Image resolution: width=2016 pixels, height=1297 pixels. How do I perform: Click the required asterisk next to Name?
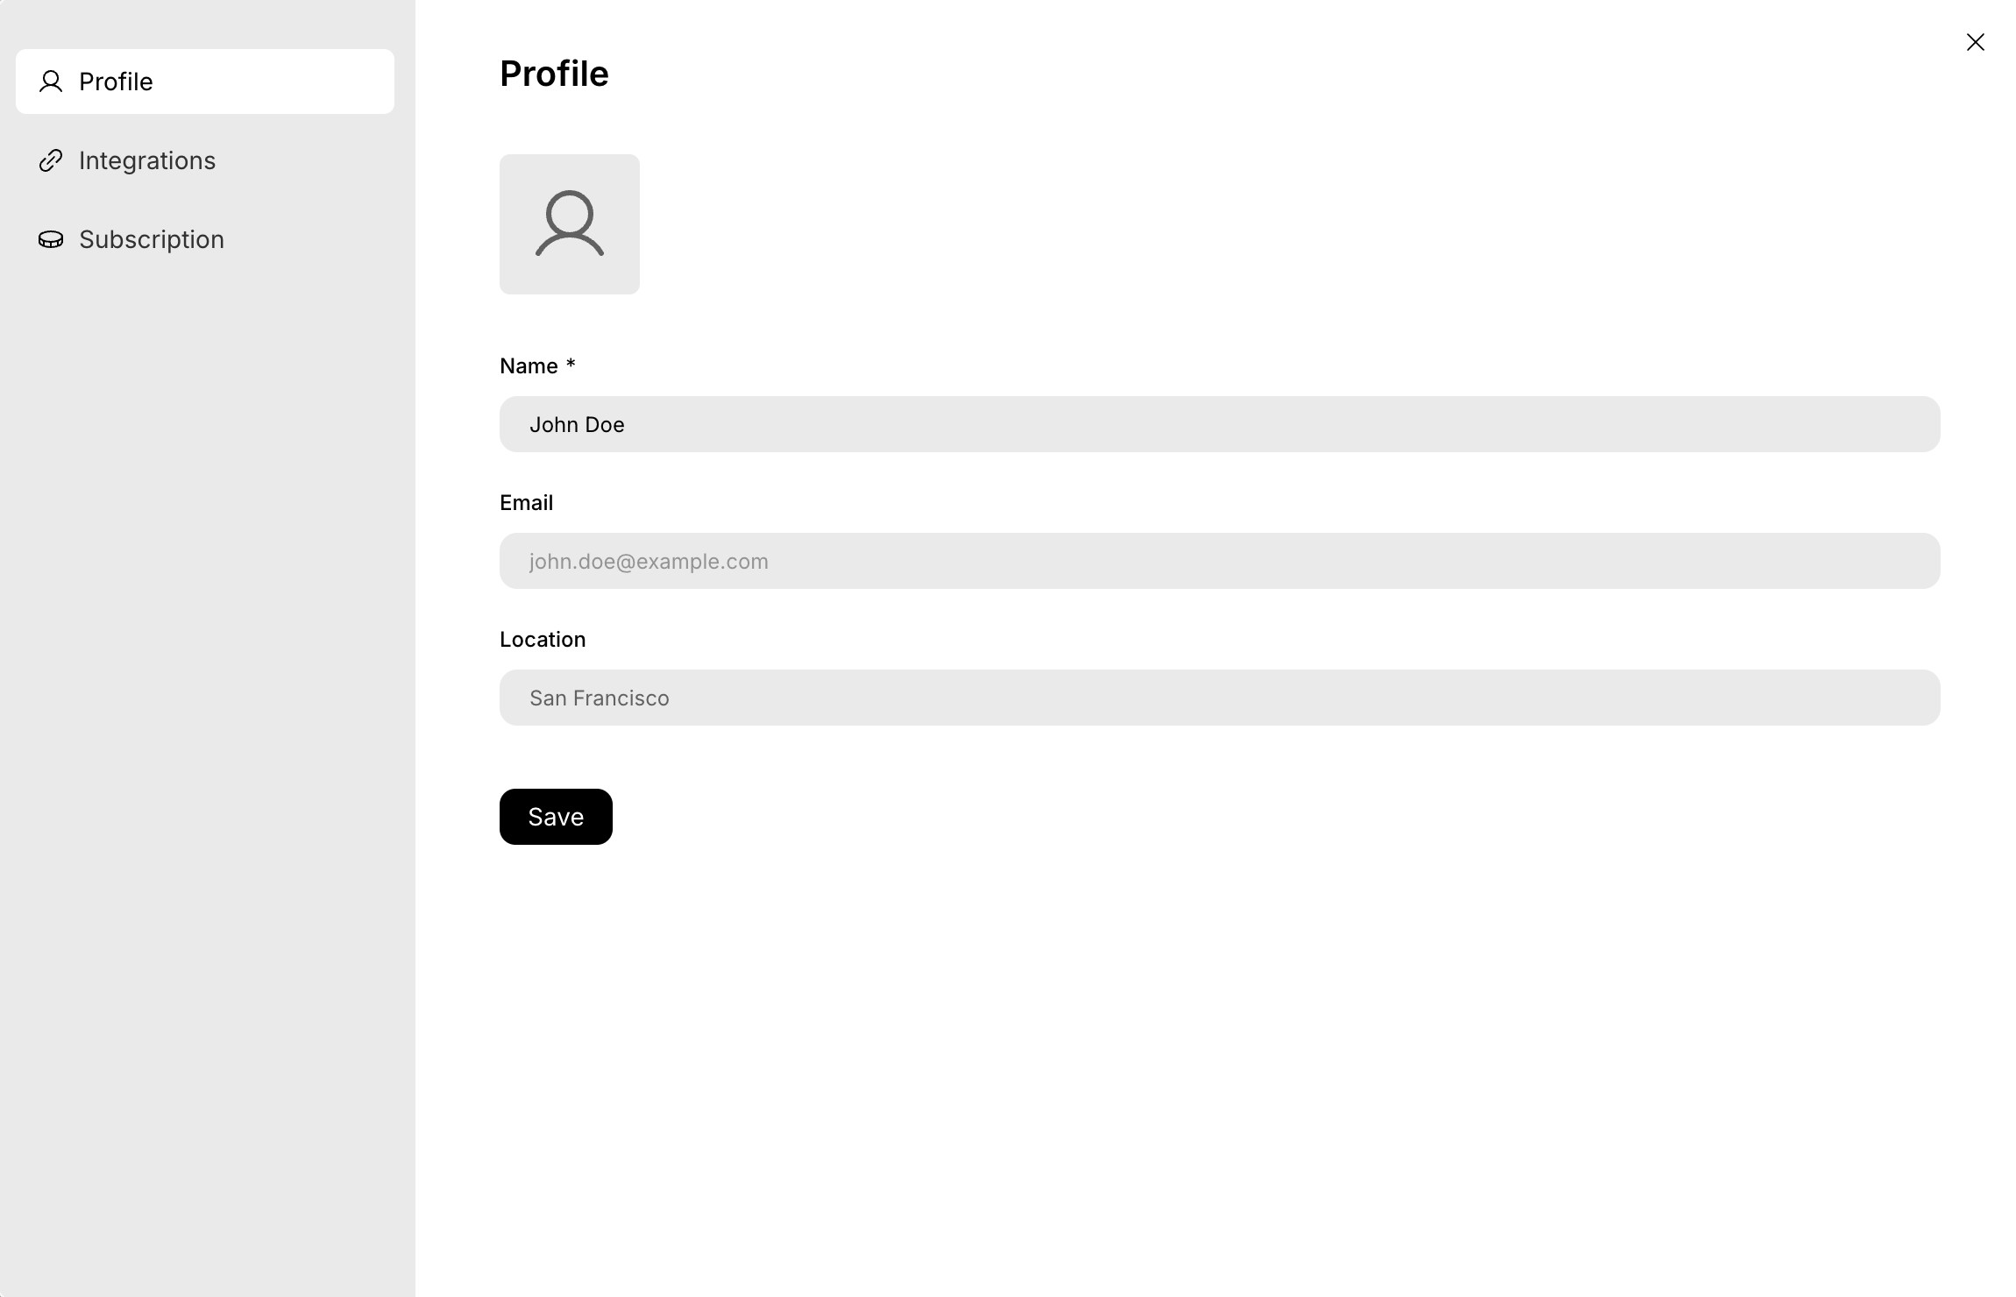pos(570,365)
